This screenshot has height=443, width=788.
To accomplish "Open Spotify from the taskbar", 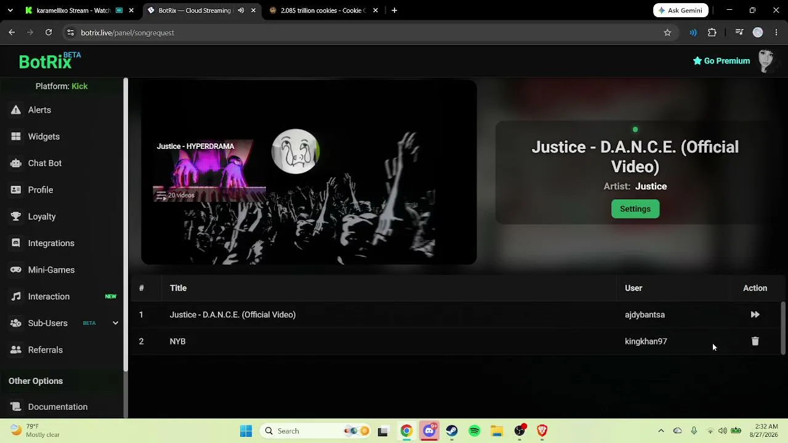I will pyautogui.click(x=474, y=431).
